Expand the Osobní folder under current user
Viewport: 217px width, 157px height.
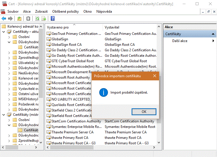(x=9, y=37)
